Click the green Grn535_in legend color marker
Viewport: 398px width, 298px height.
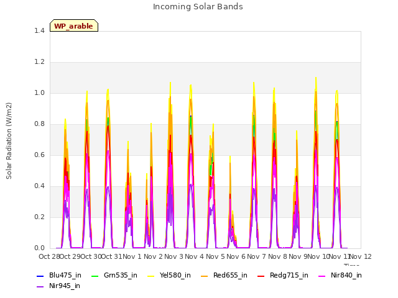tap(95, 276)
